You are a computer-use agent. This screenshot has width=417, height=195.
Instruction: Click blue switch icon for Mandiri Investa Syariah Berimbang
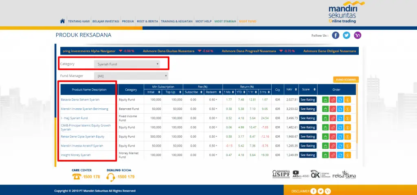340,109
